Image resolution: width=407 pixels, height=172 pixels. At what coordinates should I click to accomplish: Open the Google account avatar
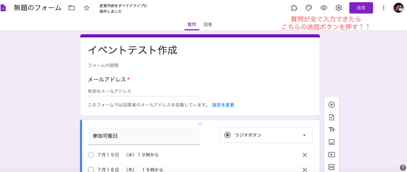[398, 8]
